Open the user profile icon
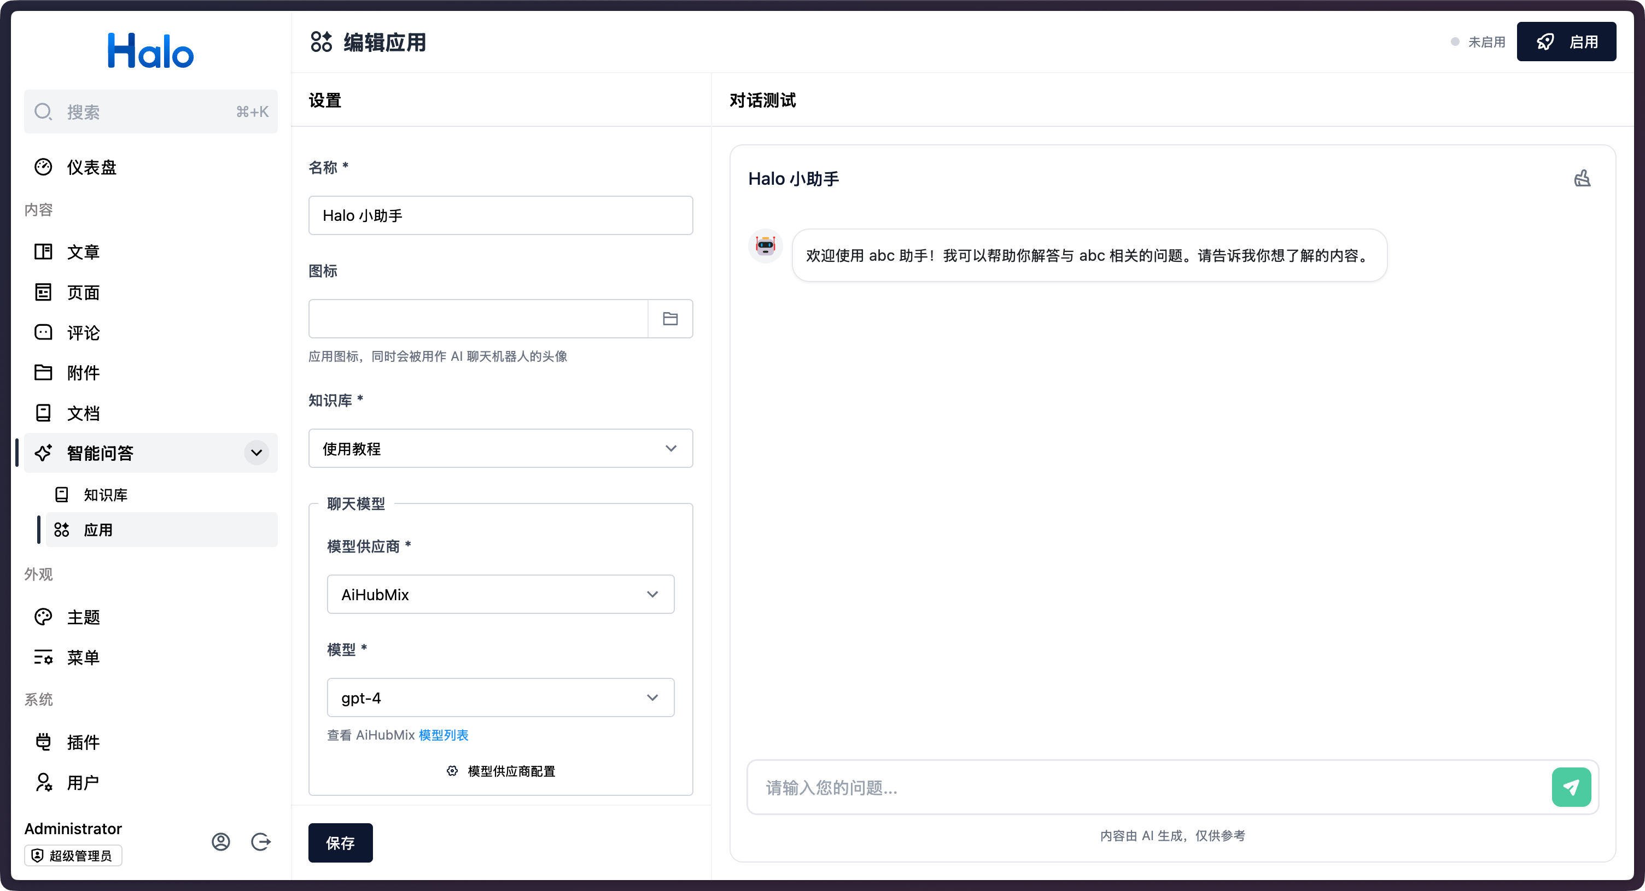 (221, 842)
